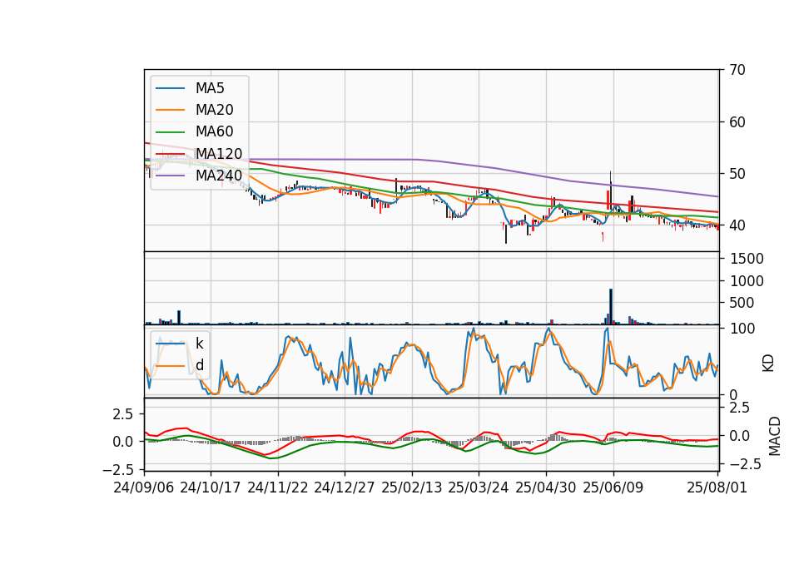Click the green MA60 legend line sample
The height and width of the screenshot is (574, 799).
coord(170,132)
